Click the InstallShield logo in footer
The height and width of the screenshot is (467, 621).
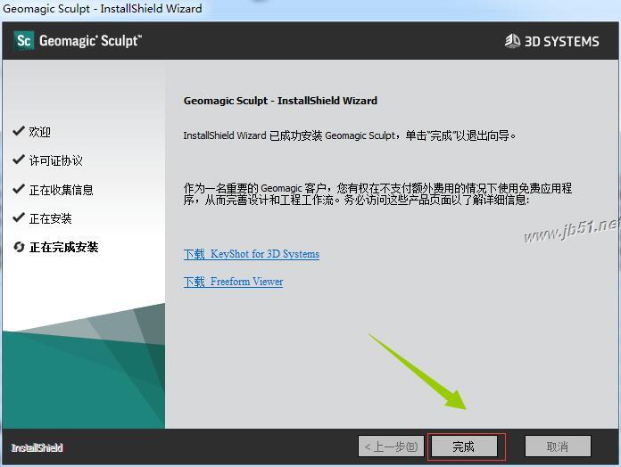37,447
